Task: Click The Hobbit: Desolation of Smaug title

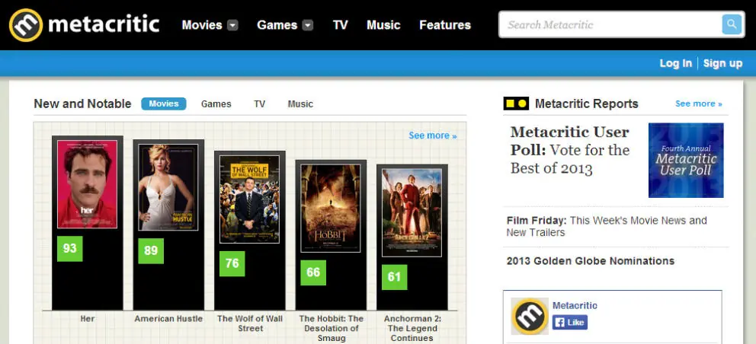Action: point(332,329)
